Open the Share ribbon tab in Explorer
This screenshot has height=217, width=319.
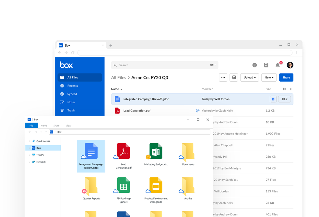pos(56,126)
